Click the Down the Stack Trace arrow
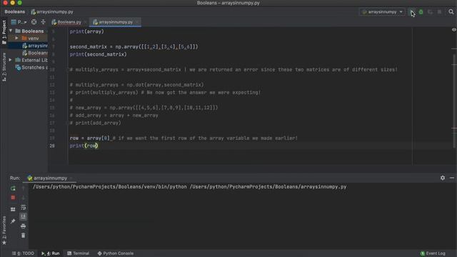457x257 pixels. point(24,198)
